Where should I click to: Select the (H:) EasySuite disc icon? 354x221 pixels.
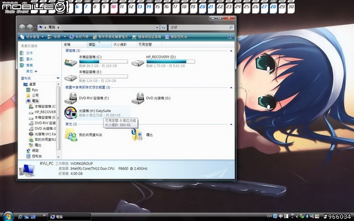(x=71, y=113)
